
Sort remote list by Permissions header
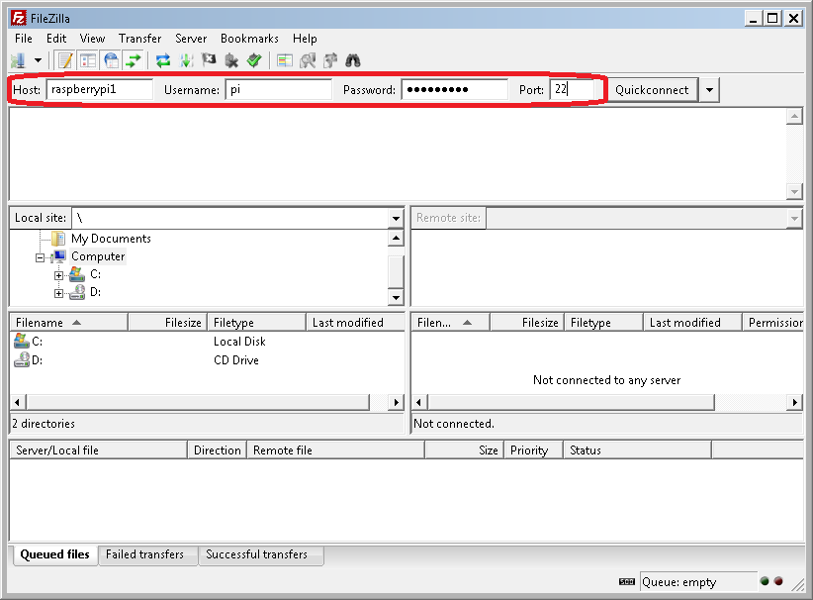coord(773,323)
